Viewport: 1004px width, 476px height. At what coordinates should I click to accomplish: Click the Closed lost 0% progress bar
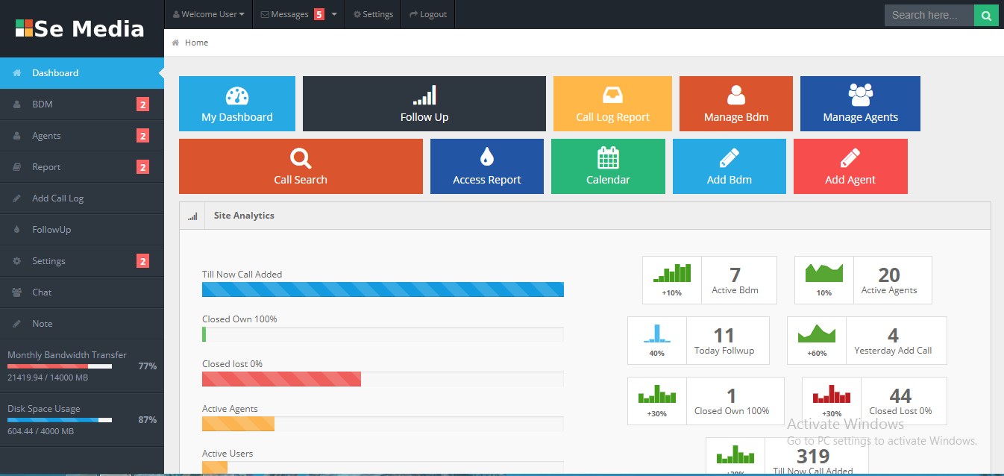coord(383,379)
